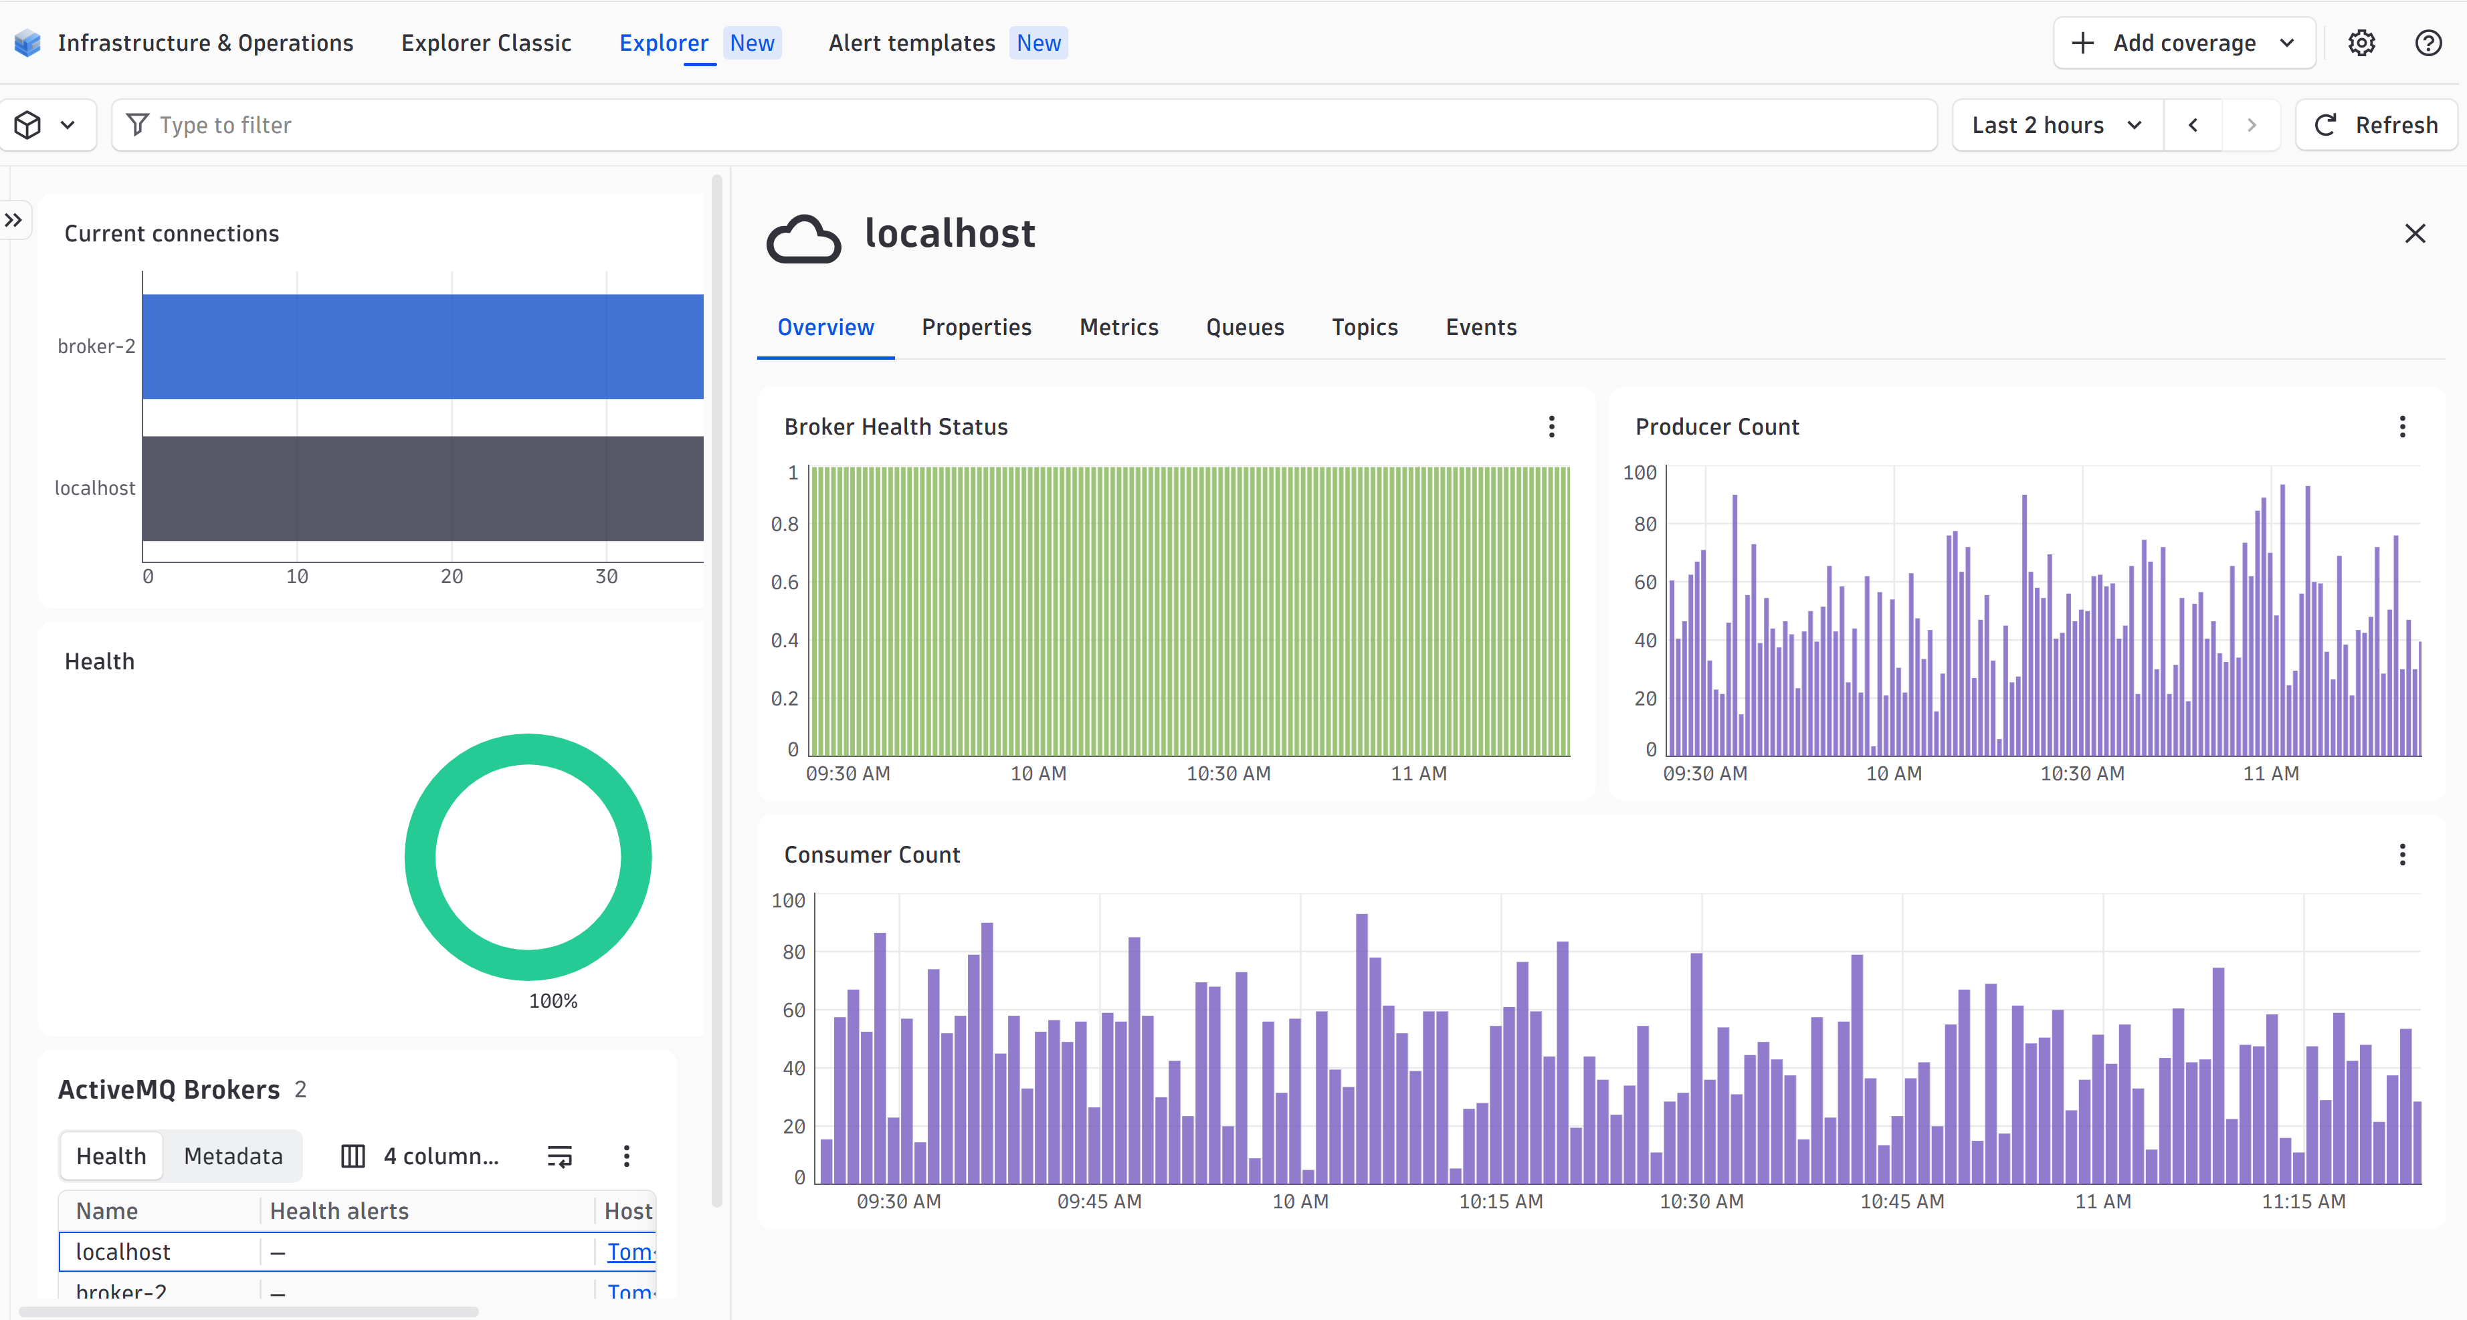
Task: Select the Overview tab
Action: coord(825,328)
